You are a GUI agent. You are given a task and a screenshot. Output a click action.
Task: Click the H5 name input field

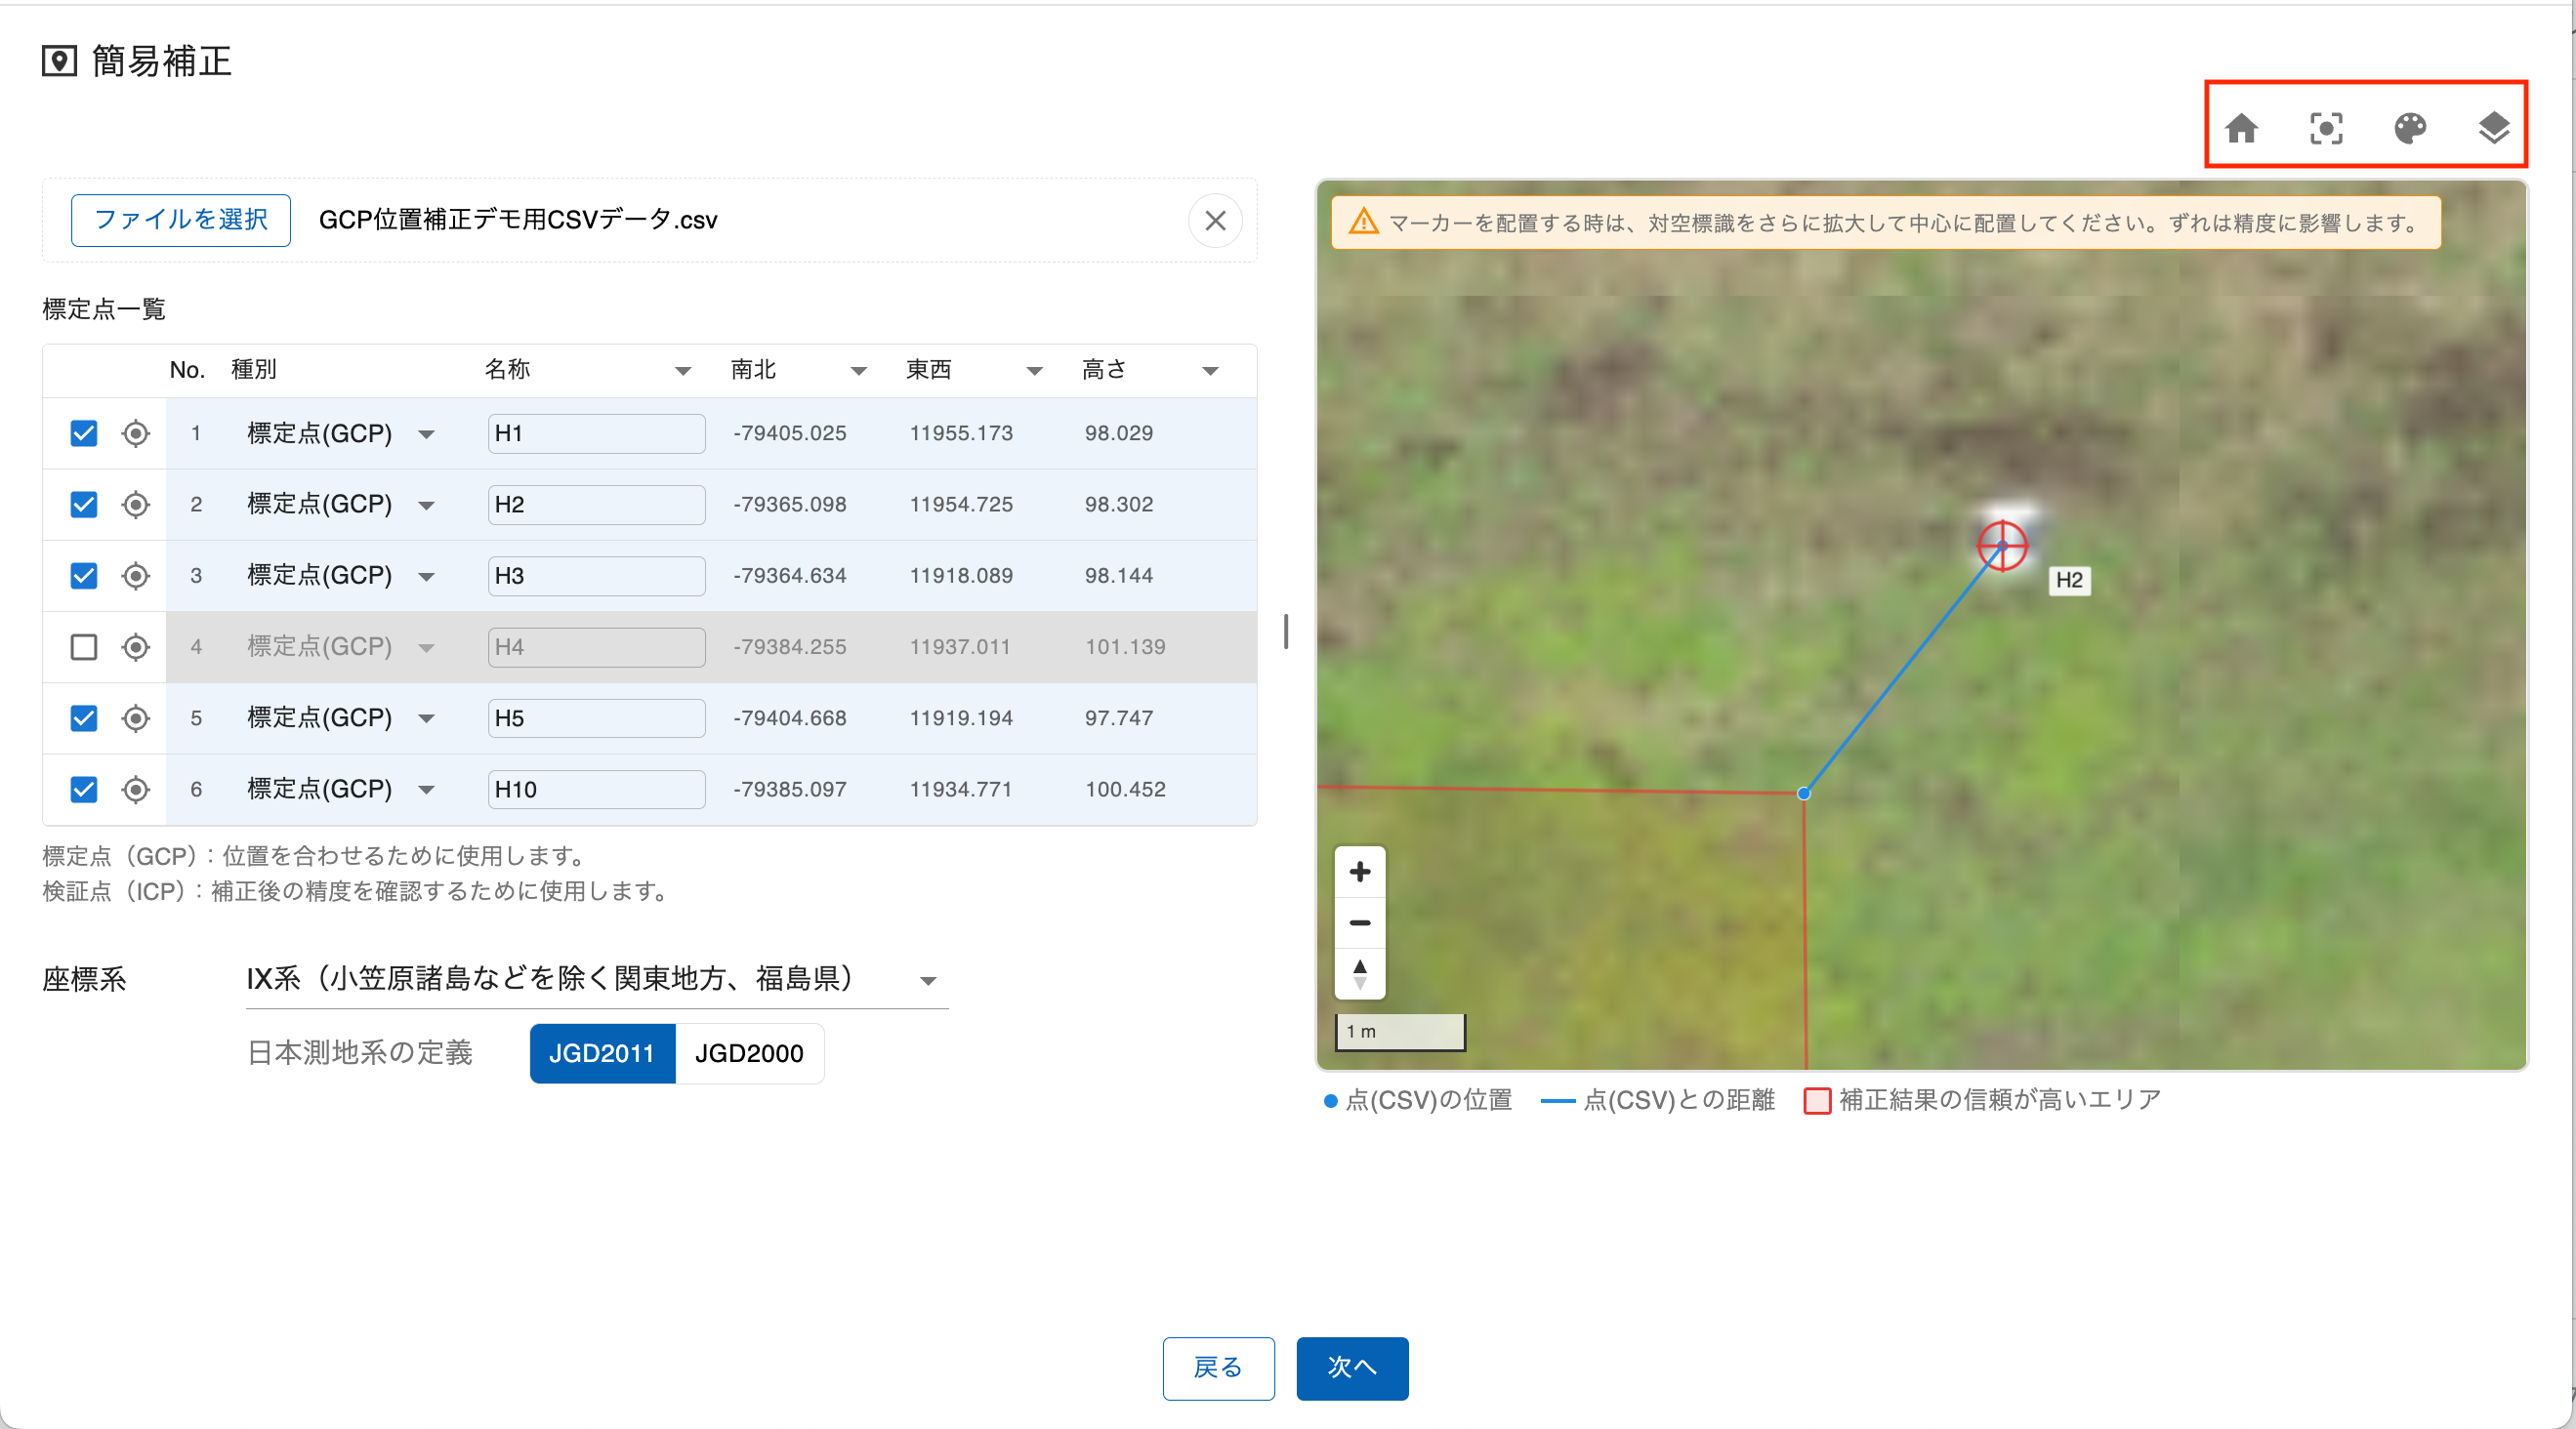596,718
